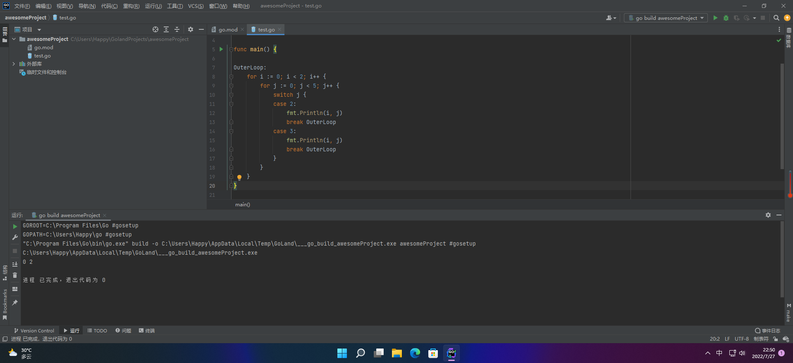Click the layout icon in Run panel sidebar
The height and width of the screenshot is (363, 793).
coord(15,289)
